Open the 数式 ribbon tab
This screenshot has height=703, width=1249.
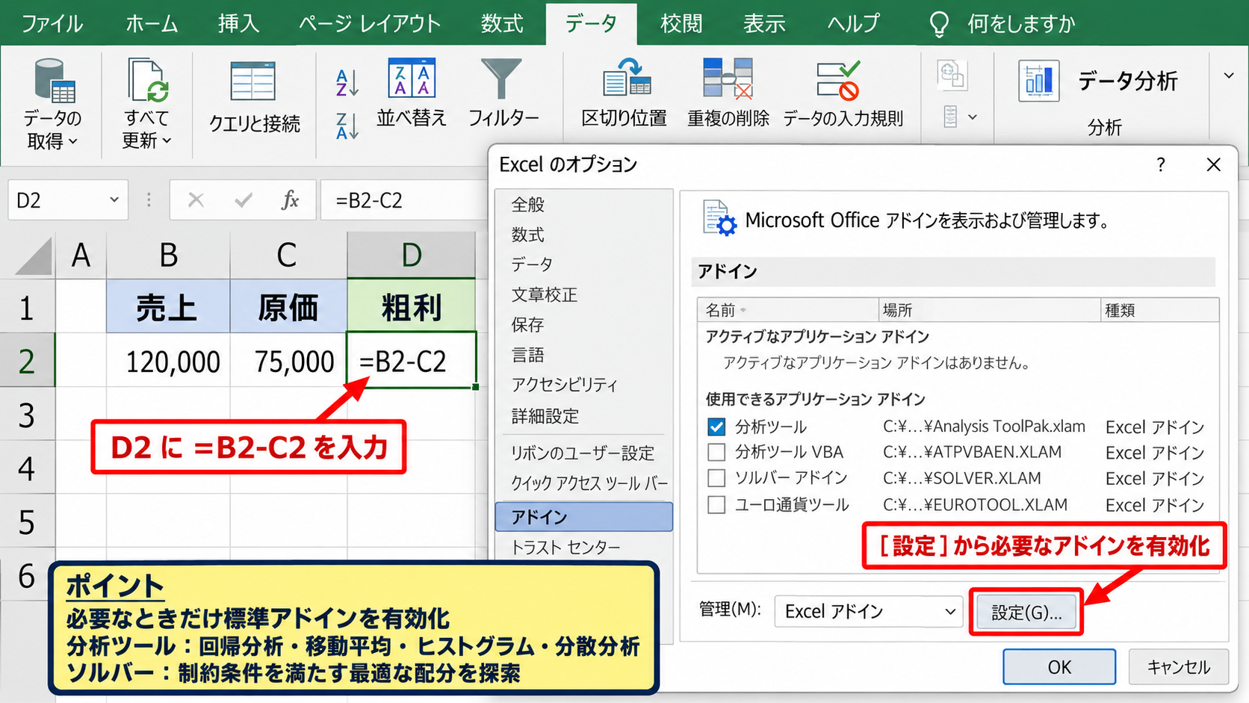[x=502, y=24]
